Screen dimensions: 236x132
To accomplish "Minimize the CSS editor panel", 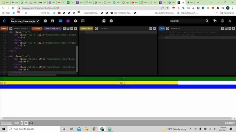I will [230, 29].
